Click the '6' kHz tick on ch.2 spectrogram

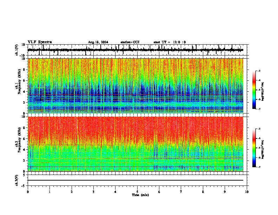25,139
